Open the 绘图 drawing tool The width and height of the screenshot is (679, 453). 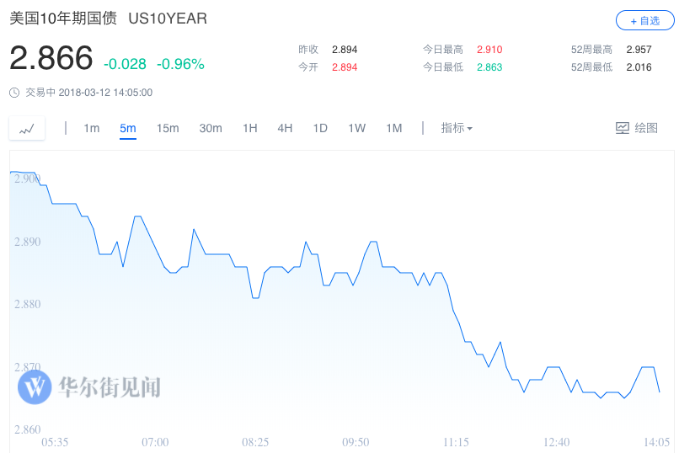[637, 128]
